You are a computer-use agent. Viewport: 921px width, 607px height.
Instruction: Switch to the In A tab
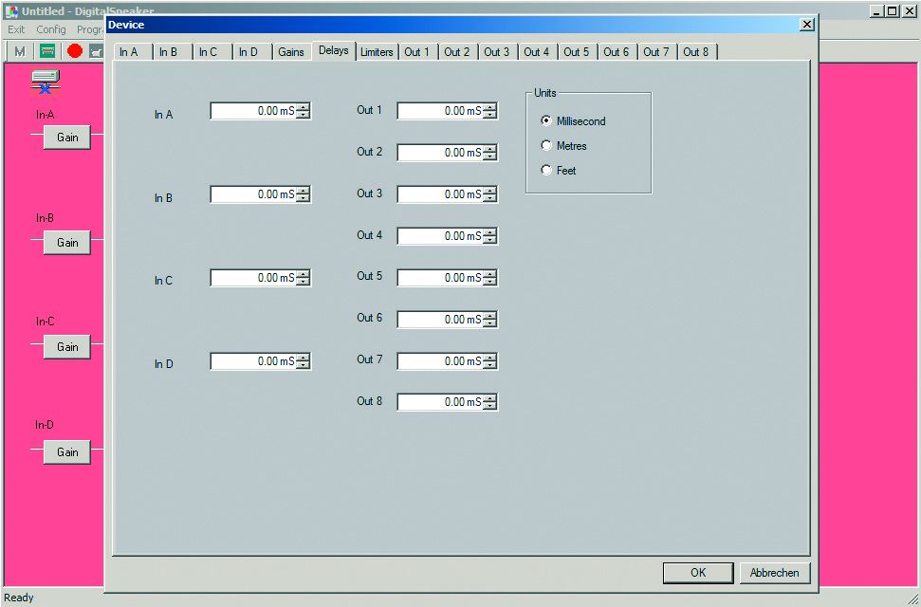pyautogui.click(x=132, y=52)
